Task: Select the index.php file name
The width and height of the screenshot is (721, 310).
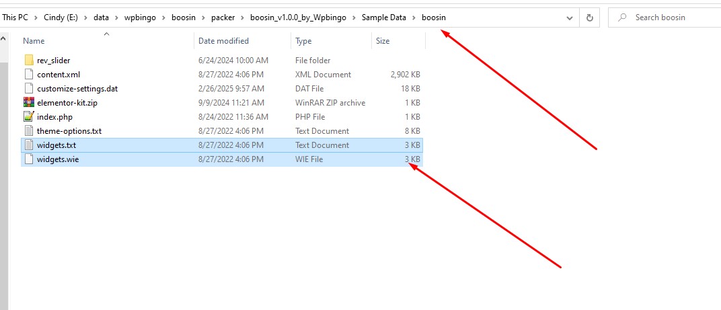Action: [x=54, y=117]
